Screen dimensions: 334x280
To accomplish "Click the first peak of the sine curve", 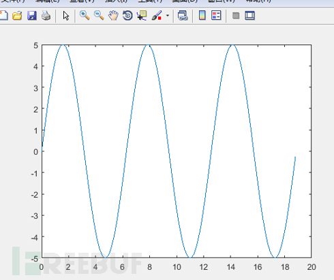I will pos(63,45).
